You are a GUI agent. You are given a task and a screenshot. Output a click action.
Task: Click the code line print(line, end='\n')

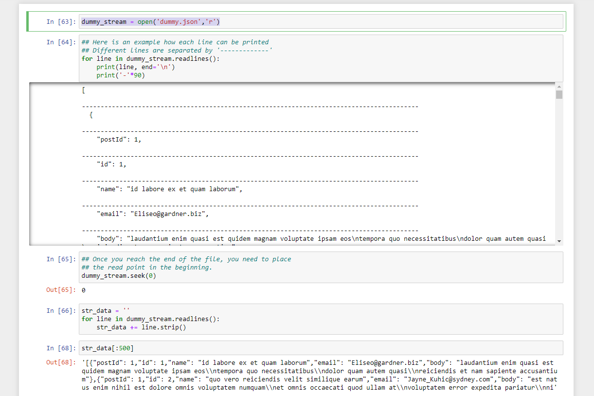click(x=136, y=67)
